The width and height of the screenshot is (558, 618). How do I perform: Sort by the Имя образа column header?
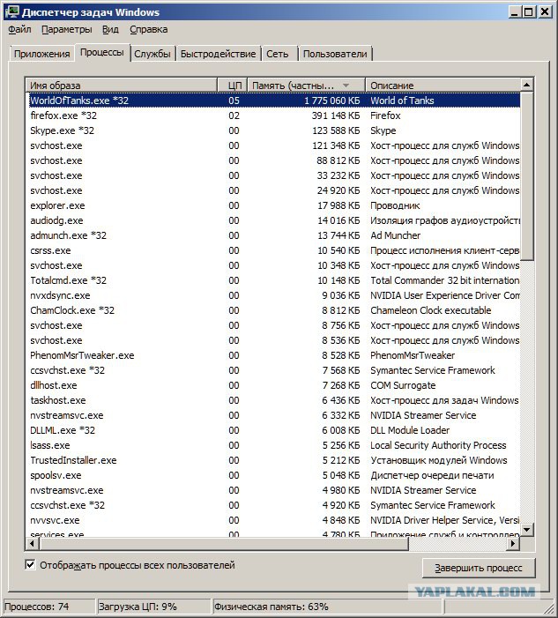(122, 86)
